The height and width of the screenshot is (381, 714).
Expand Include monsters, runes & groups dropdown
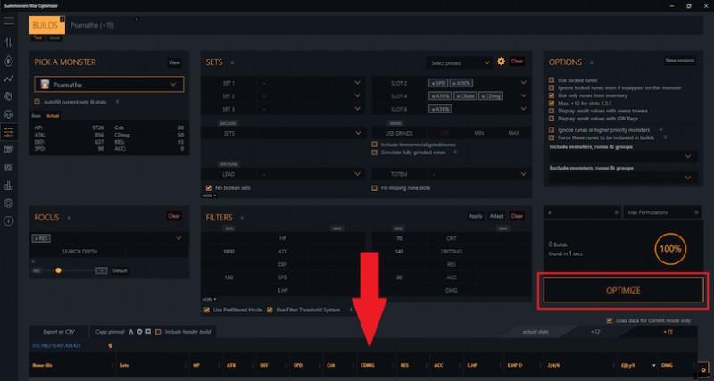(685, 156)
